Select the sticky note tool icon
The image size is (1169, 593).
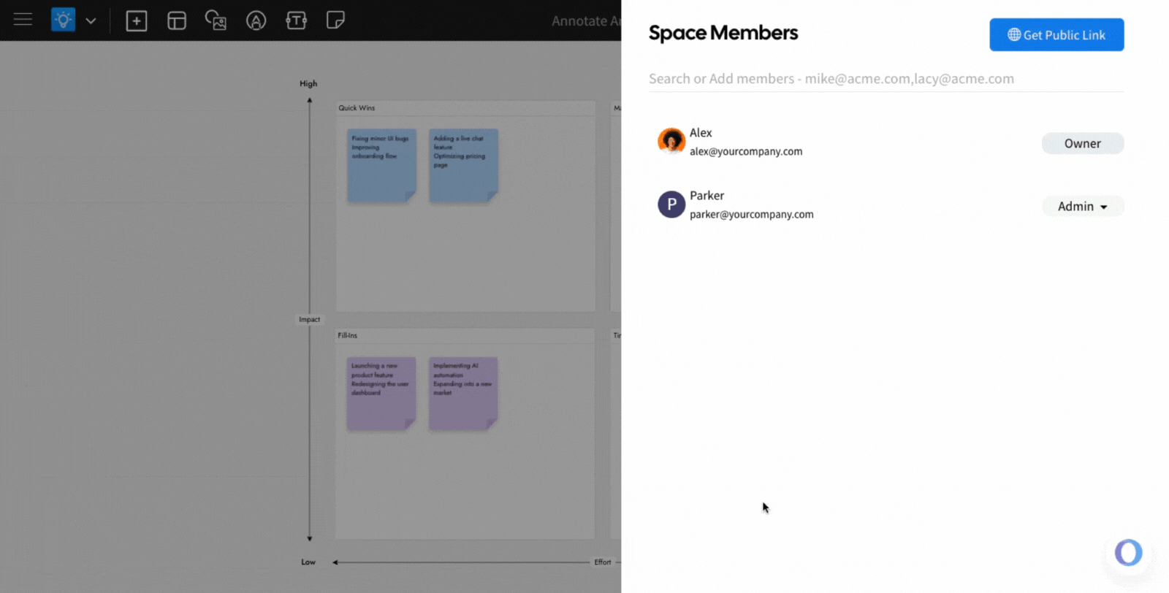point(335,20)
